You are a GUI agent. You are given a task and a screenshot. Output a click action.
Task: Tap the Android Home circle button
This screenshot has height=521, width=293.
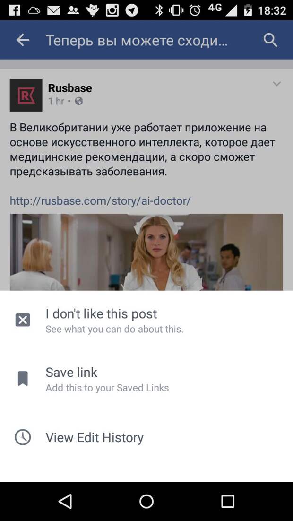pyautogui.click(x=146, y=501)
